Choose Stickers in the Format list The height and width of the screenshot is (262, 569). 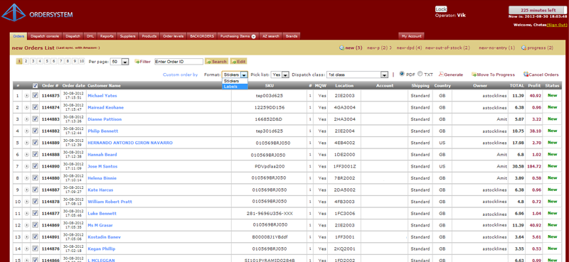(235, 81)
